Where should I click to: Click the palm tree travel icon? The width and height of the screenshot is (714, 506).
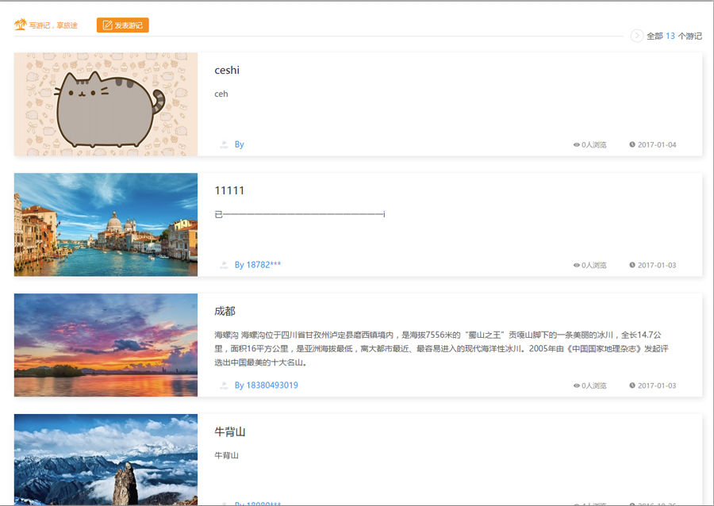pos(21,25)
